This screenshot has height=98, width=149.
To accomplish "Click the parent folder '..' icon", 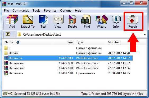I will tap(6, 48).
